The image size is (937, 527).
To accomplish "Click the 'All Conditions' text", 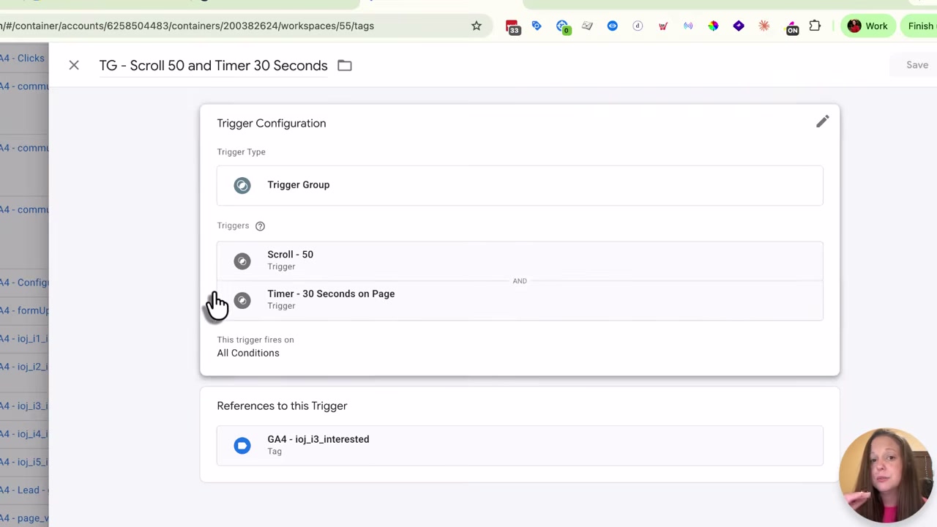I will tap(248, 353).
